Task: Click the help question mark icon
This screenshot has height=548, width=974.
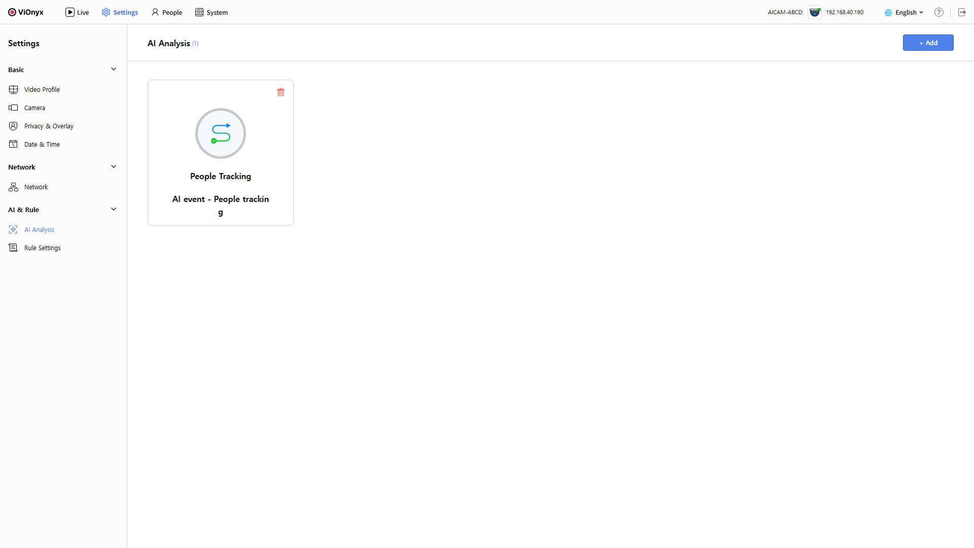Action: (x=939, y=12)
